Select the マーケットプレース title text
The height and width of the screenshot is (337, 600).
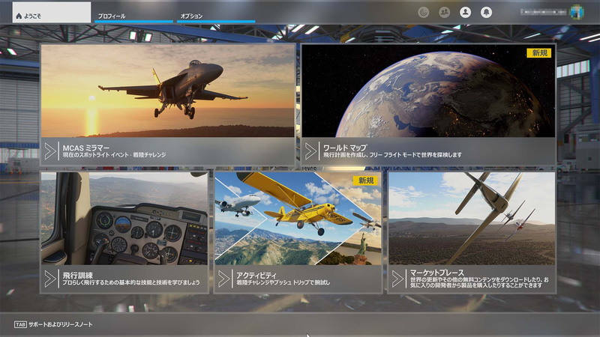click(437, 273)
